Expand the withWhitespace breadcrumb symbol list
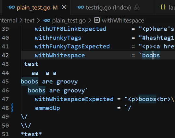Image resolution: width=175 pixels, height=138 pixels. click(x=123, y=21)
